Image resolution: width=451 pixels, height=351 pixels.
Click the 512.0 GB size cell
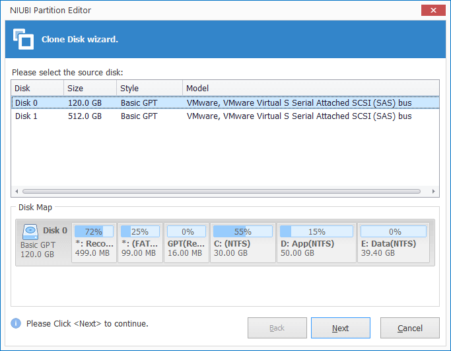pos(85,116)
